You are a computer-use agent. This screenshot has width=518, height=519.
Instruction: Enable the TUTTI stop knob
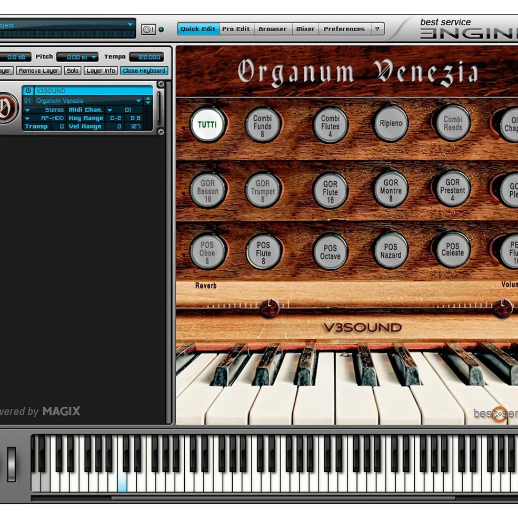click(208, 124)
